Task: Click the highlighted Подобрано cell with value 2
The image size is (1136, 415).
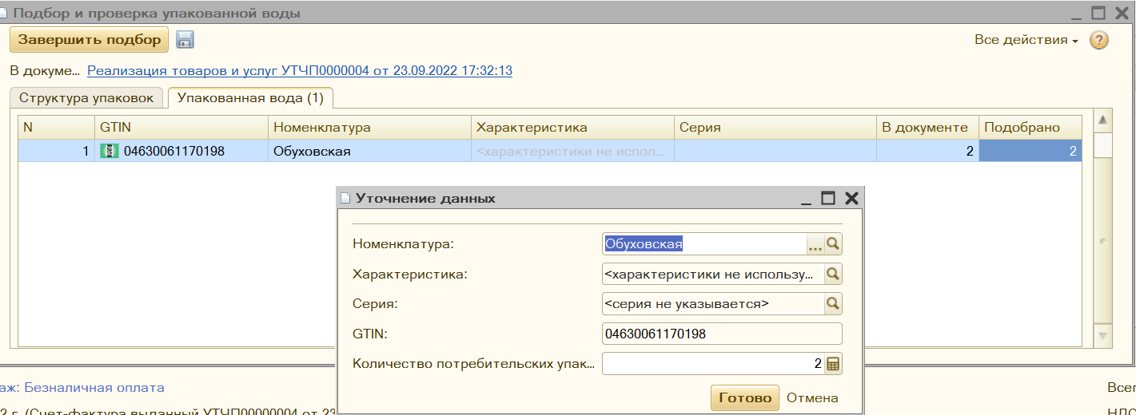Action: [x=1030, y=151]
